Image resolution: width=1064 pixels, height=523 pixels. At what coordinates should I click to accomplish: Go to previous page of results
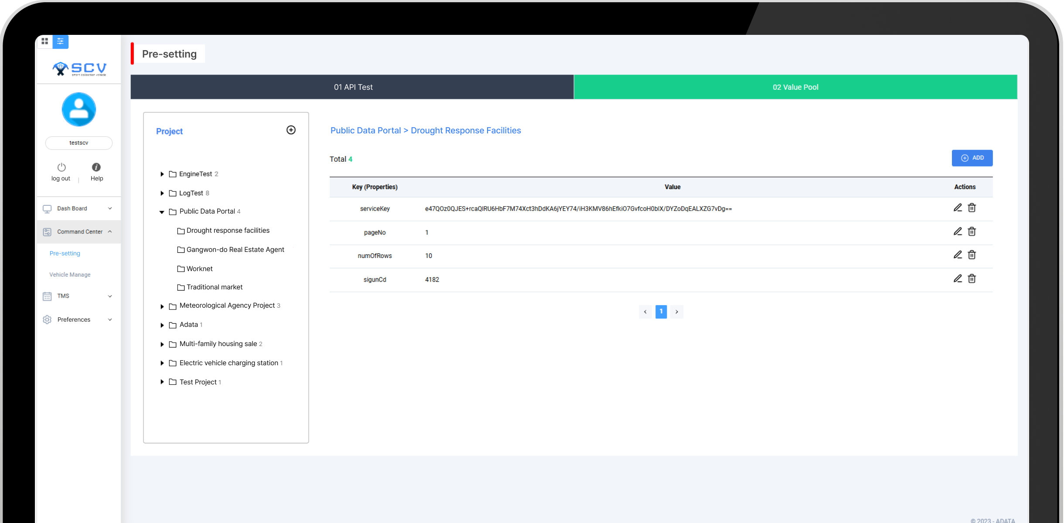(645, 312)
